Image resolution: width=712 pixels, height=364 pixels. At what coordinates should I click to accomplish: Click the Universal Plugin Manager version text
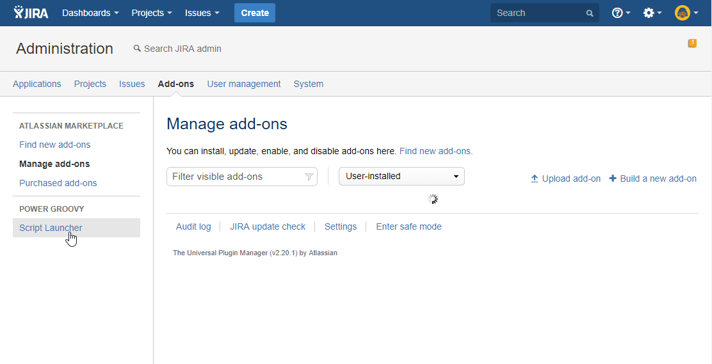click(255, 253)
